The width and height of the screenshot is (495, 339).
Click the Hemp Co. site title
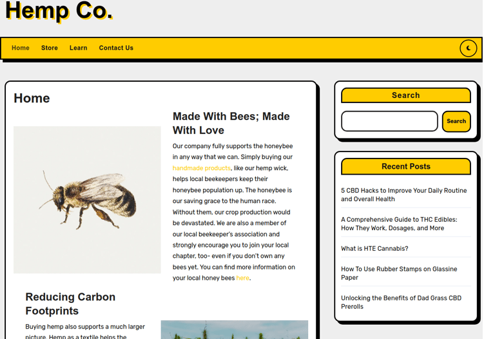click(59, 11)
